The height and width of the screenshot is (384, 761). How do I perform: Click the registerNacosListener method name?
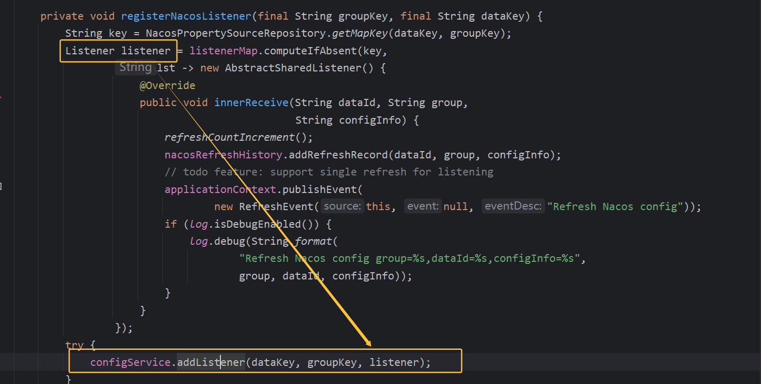tap(186, 16)
